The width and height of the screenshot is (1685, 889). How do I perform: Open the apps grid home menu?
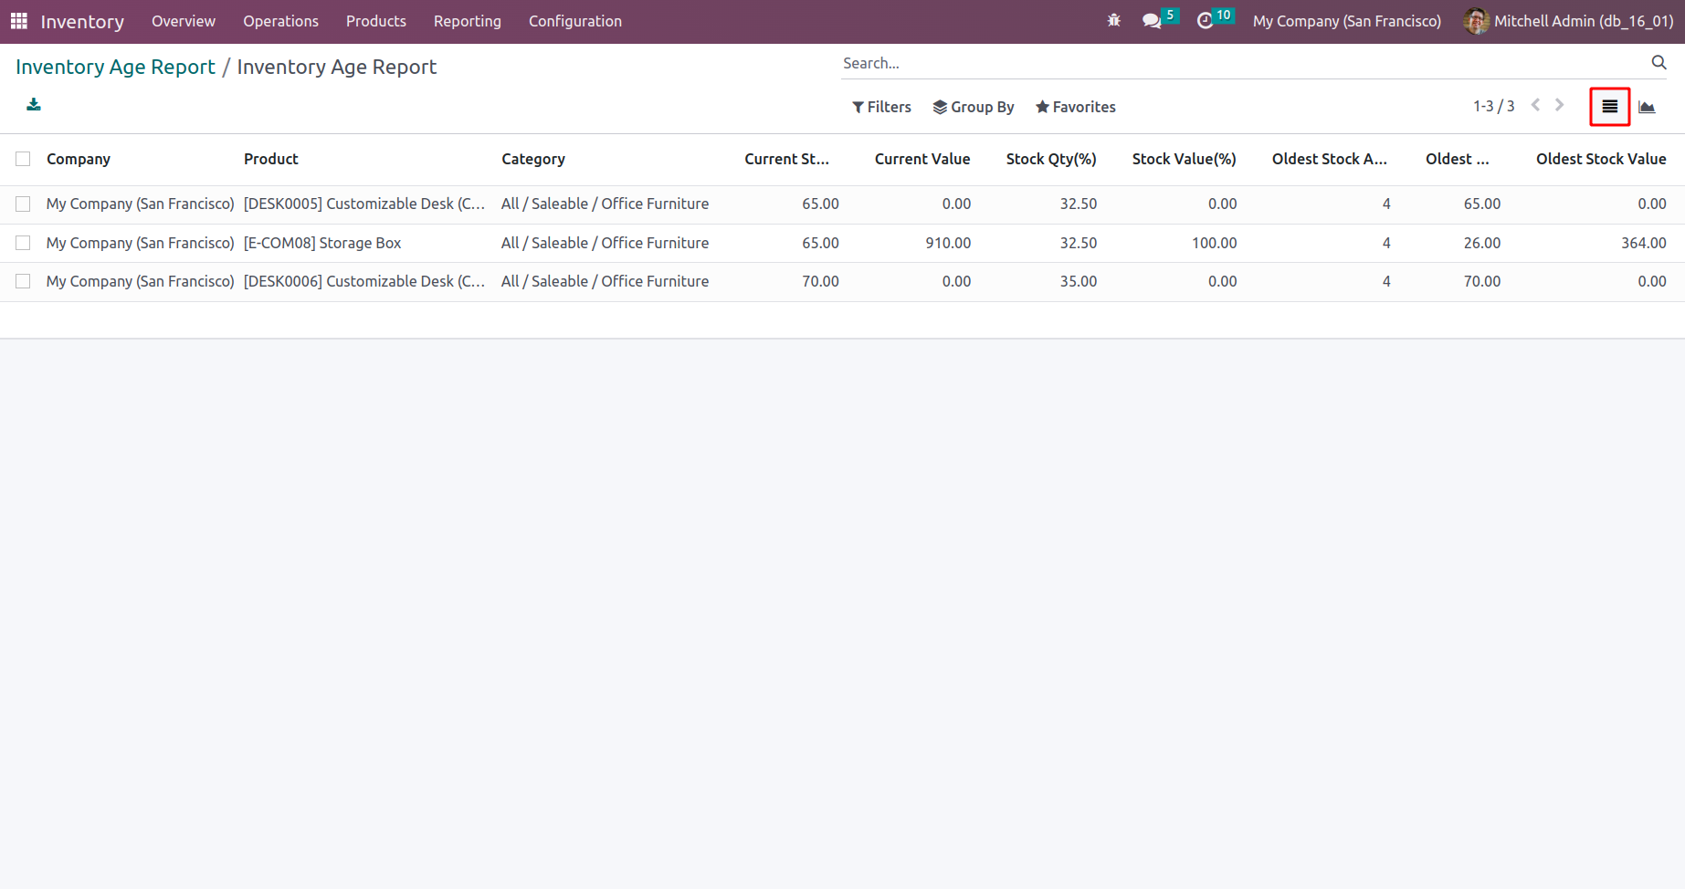(18, 21)
